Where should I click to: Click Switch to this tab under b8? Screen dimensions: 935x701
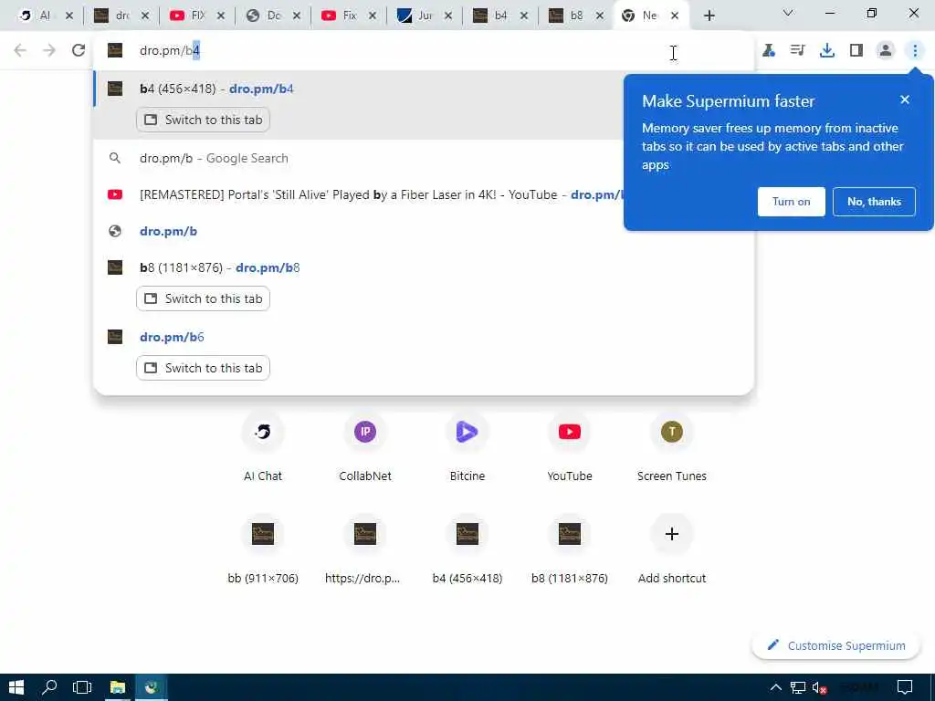pyautogui.click(x=203, y=298)
